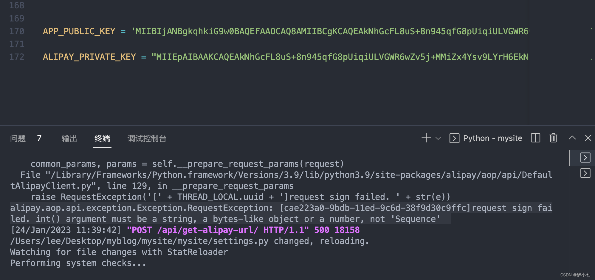Kill the terminal with the trash icon
The width and height of the screenshot is (595, 280).
(x=553, y=138)
